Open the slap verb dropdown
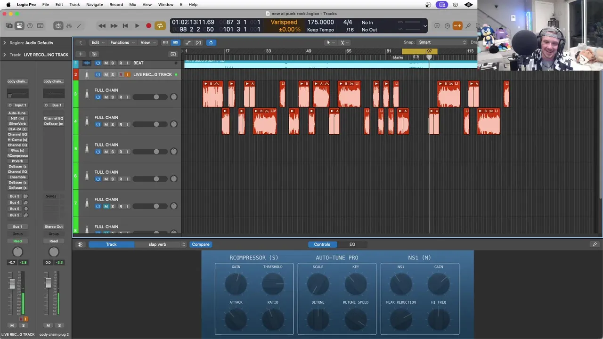 (x=161, y=244)
